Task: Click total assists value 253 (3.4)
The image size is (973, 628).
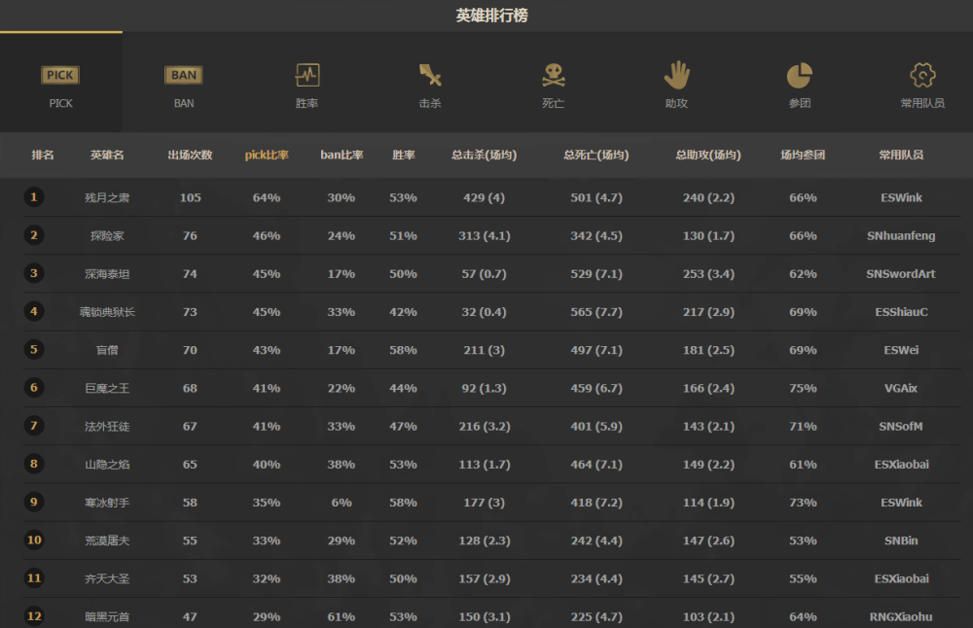Action: coord(708,274)
